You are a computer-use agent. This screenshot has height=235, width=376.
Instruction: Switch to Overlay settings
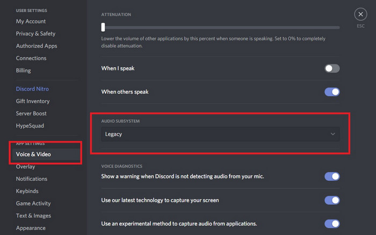[25, 167]
